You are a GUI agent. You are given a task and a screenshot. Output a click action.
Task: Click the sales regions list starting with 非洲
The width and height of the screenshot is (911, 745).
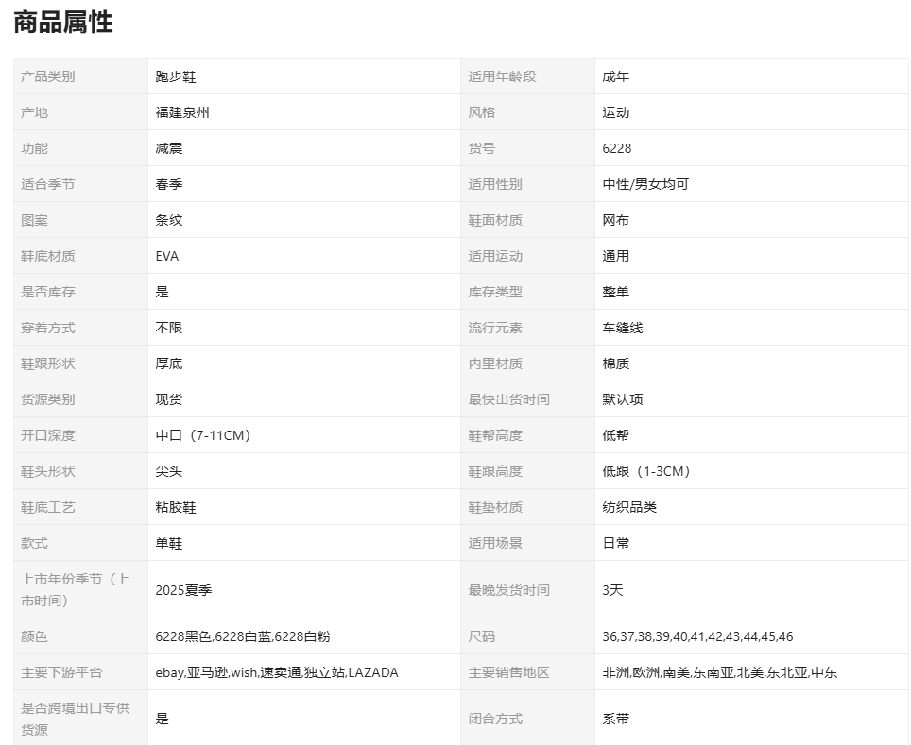tap(719, 672)
